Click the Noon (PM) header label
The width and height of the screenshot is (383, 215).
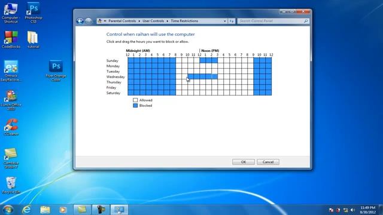pyautogui.click(x=210, y=51)
